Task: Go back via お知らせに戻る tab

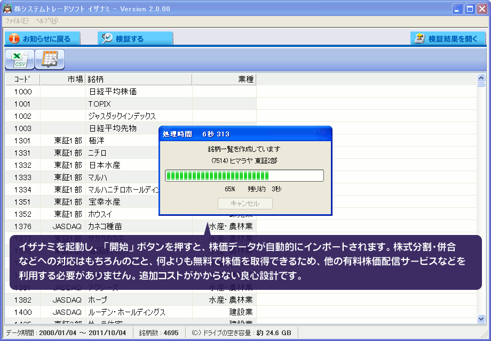Action: point(42,38)
